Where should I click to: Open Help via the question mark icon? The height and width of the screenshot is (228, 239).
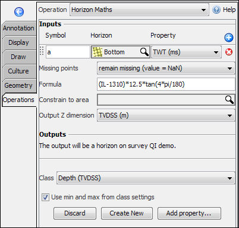point(216,10)
